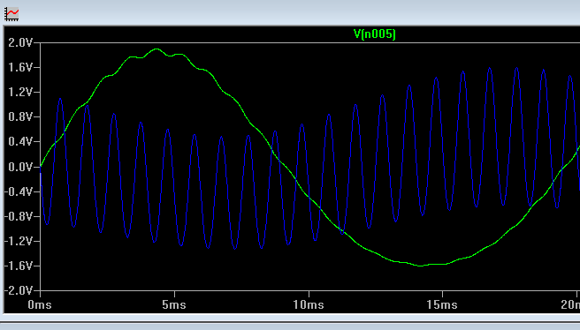
Task: Click the green trace's positive peak near 4ms
Action: [156, 49]
